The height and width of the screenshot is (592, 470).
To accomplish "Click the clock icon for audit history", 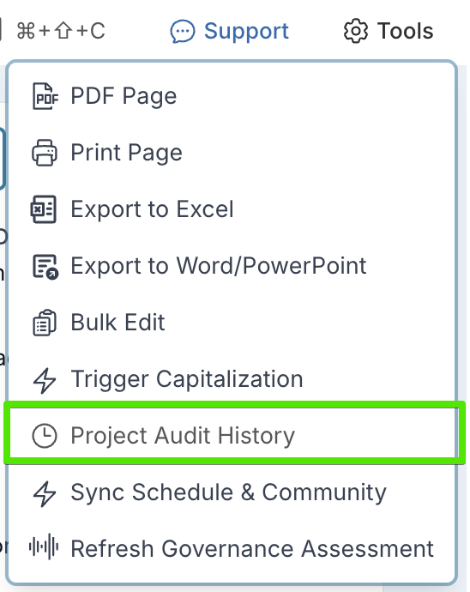I will [x=45, y=436].
